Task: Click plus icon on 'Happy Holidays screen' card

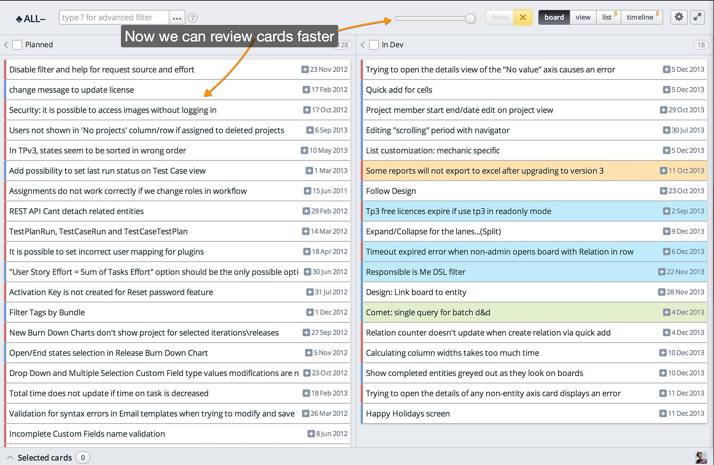Action: point(663,414)
